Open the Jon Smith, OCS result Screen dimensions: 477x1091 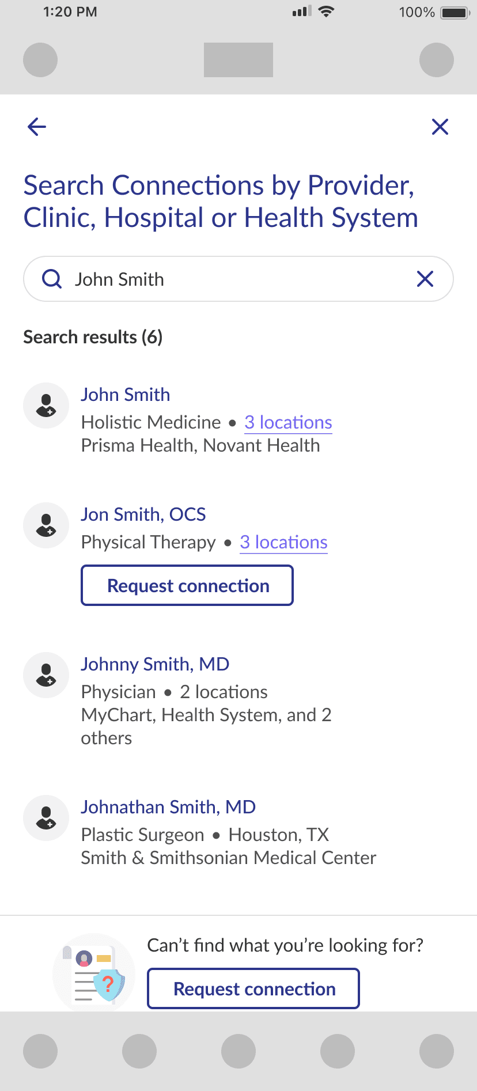(x=143, y=514)
